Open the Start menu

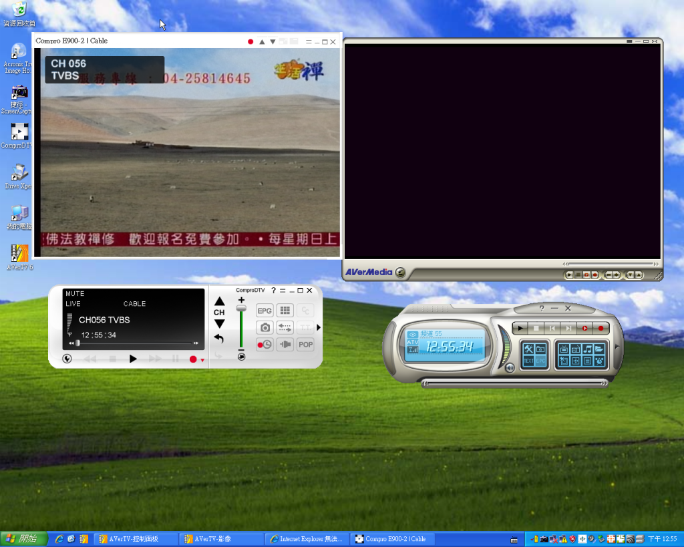point(23,539)
